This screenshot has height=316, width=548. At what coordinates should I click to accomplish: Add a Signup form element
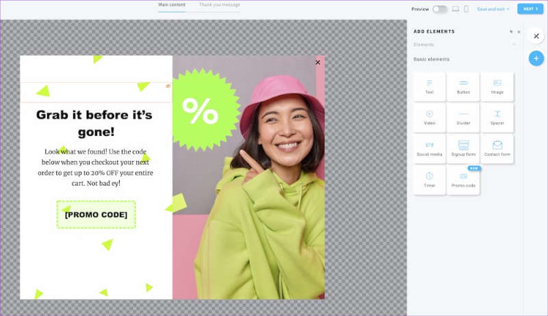tap(463, 149)
